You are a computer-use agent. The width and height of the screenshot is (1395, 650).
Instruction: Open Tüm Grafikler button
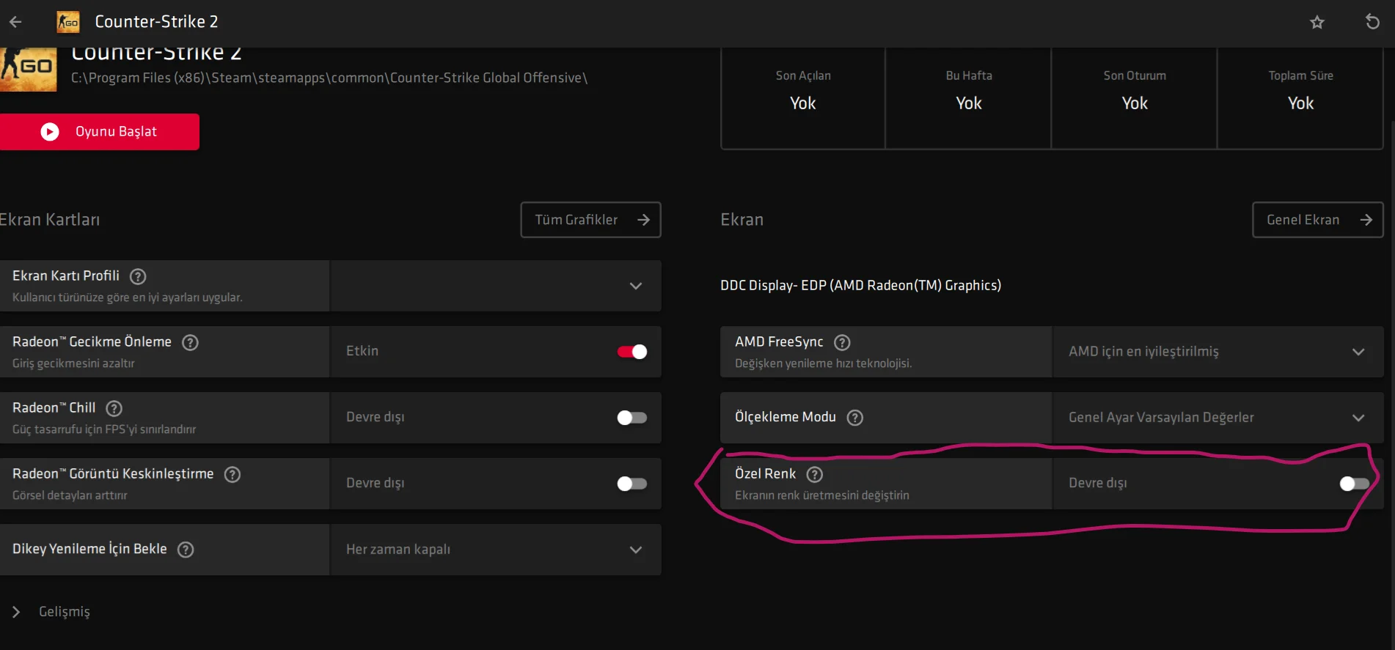click(590, 220)
